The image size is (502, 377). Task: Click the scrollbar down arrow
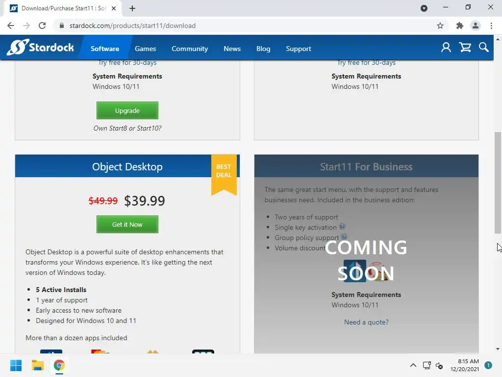(x=498, y=349)
